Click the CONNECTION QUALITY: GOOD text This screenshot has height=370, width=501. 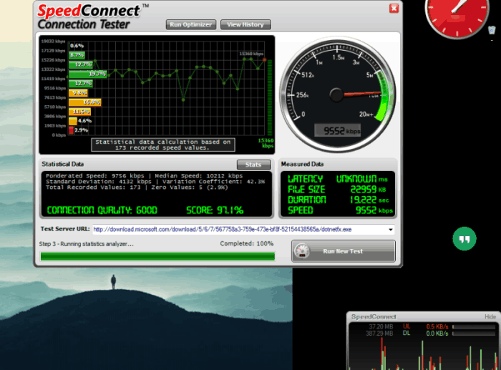tap(102, 210)
